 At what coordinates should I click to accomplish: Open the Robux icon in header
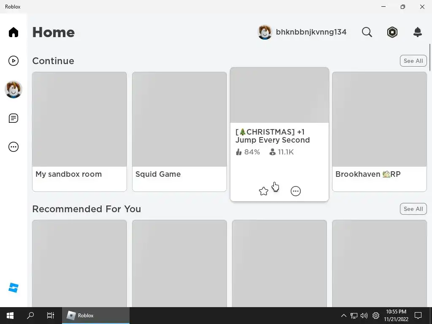392,32
